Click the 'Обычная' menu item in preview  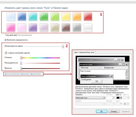tap(84, 68)
